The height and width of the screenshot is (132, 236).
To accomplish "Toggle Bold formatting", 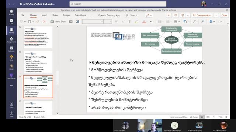I will (129, 22).
